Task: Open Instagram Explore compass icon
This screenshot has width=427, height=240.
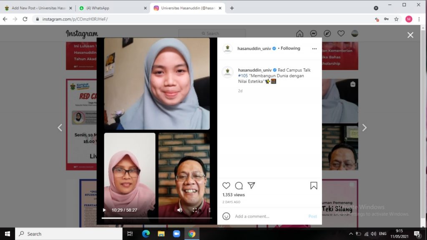Action: coord(327,33)
